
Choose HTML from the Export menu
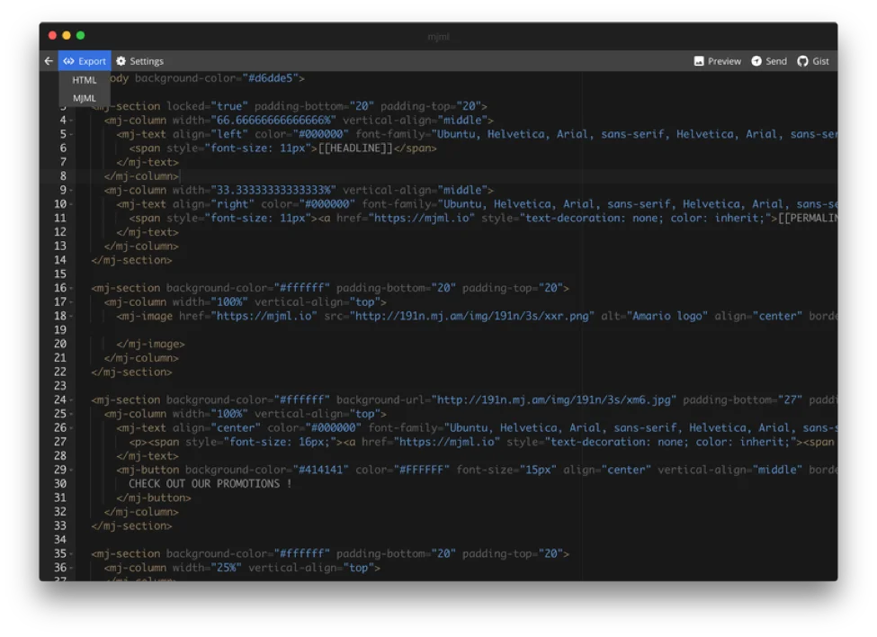coord(85,80)
